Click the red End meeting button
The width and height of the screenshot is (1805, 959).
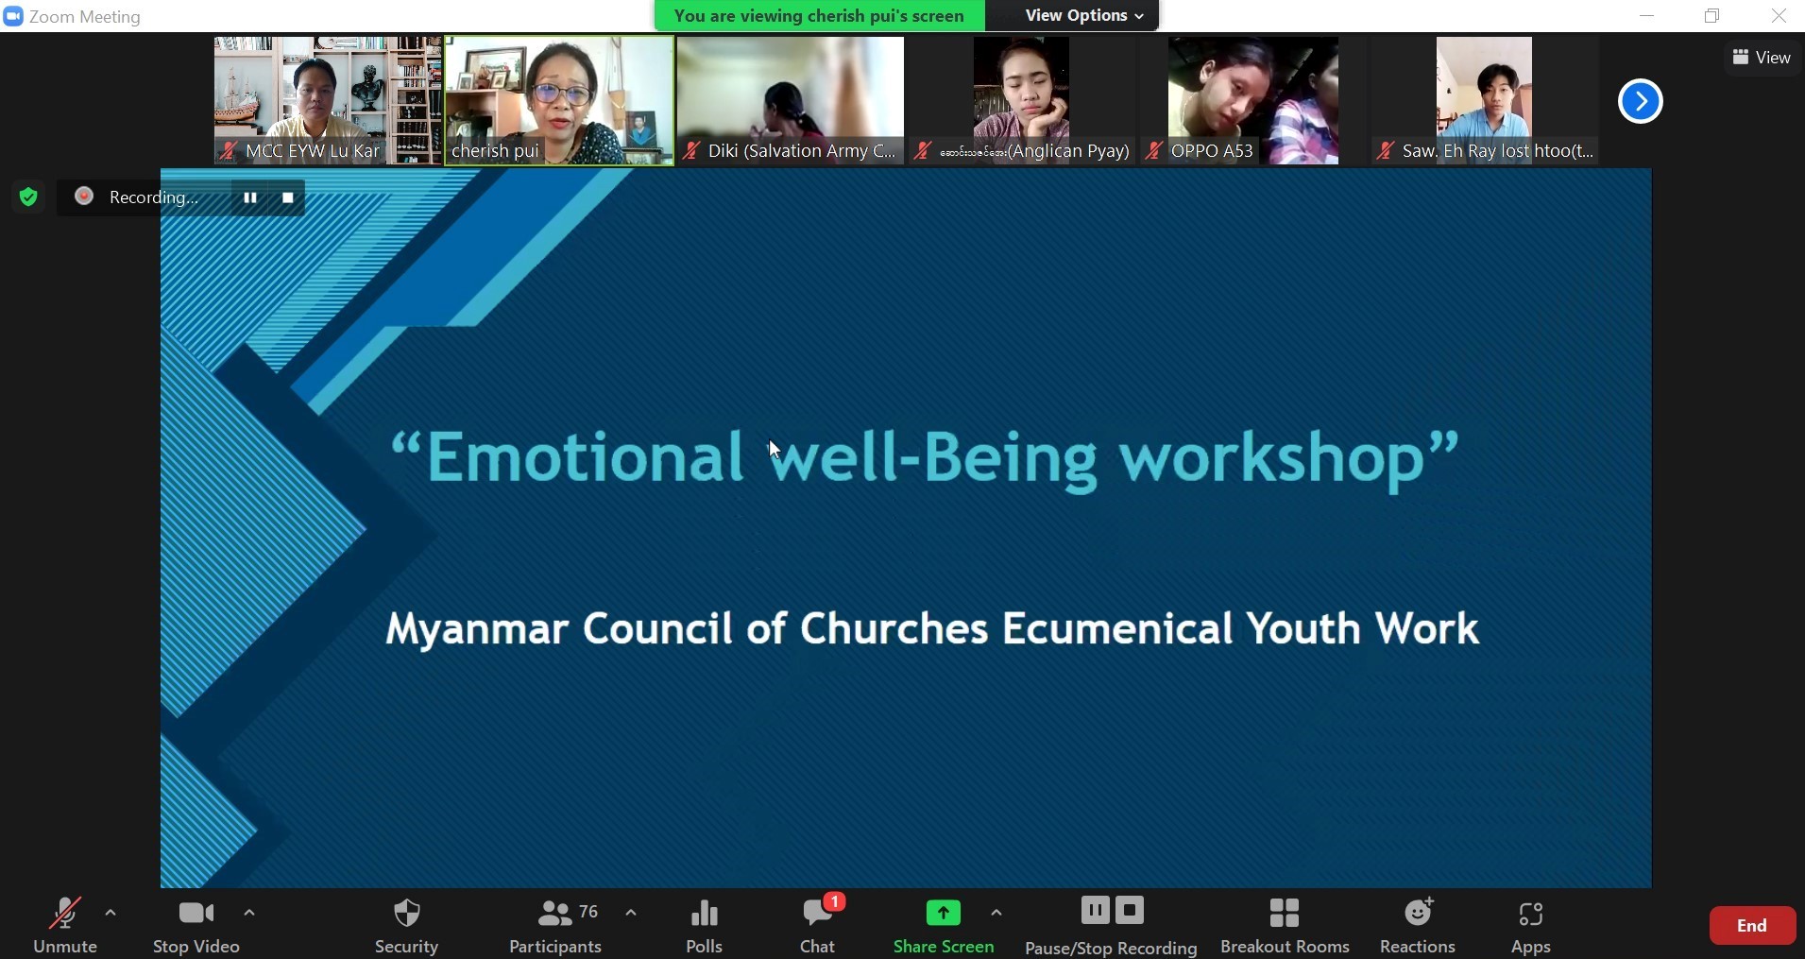pyautogui.click(x=1751, y=926)
